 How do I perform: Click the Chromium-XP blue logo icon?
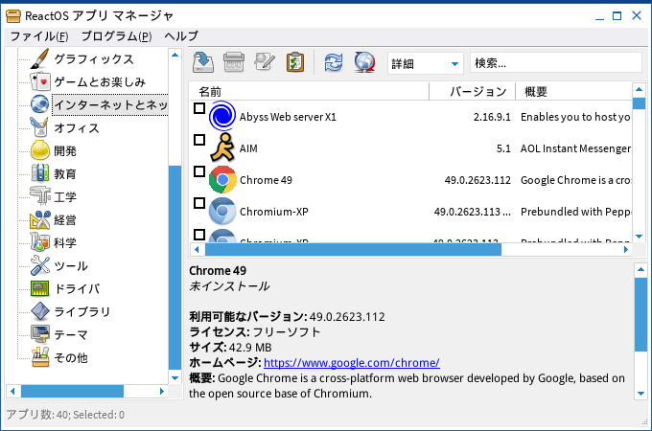(222, 212)
